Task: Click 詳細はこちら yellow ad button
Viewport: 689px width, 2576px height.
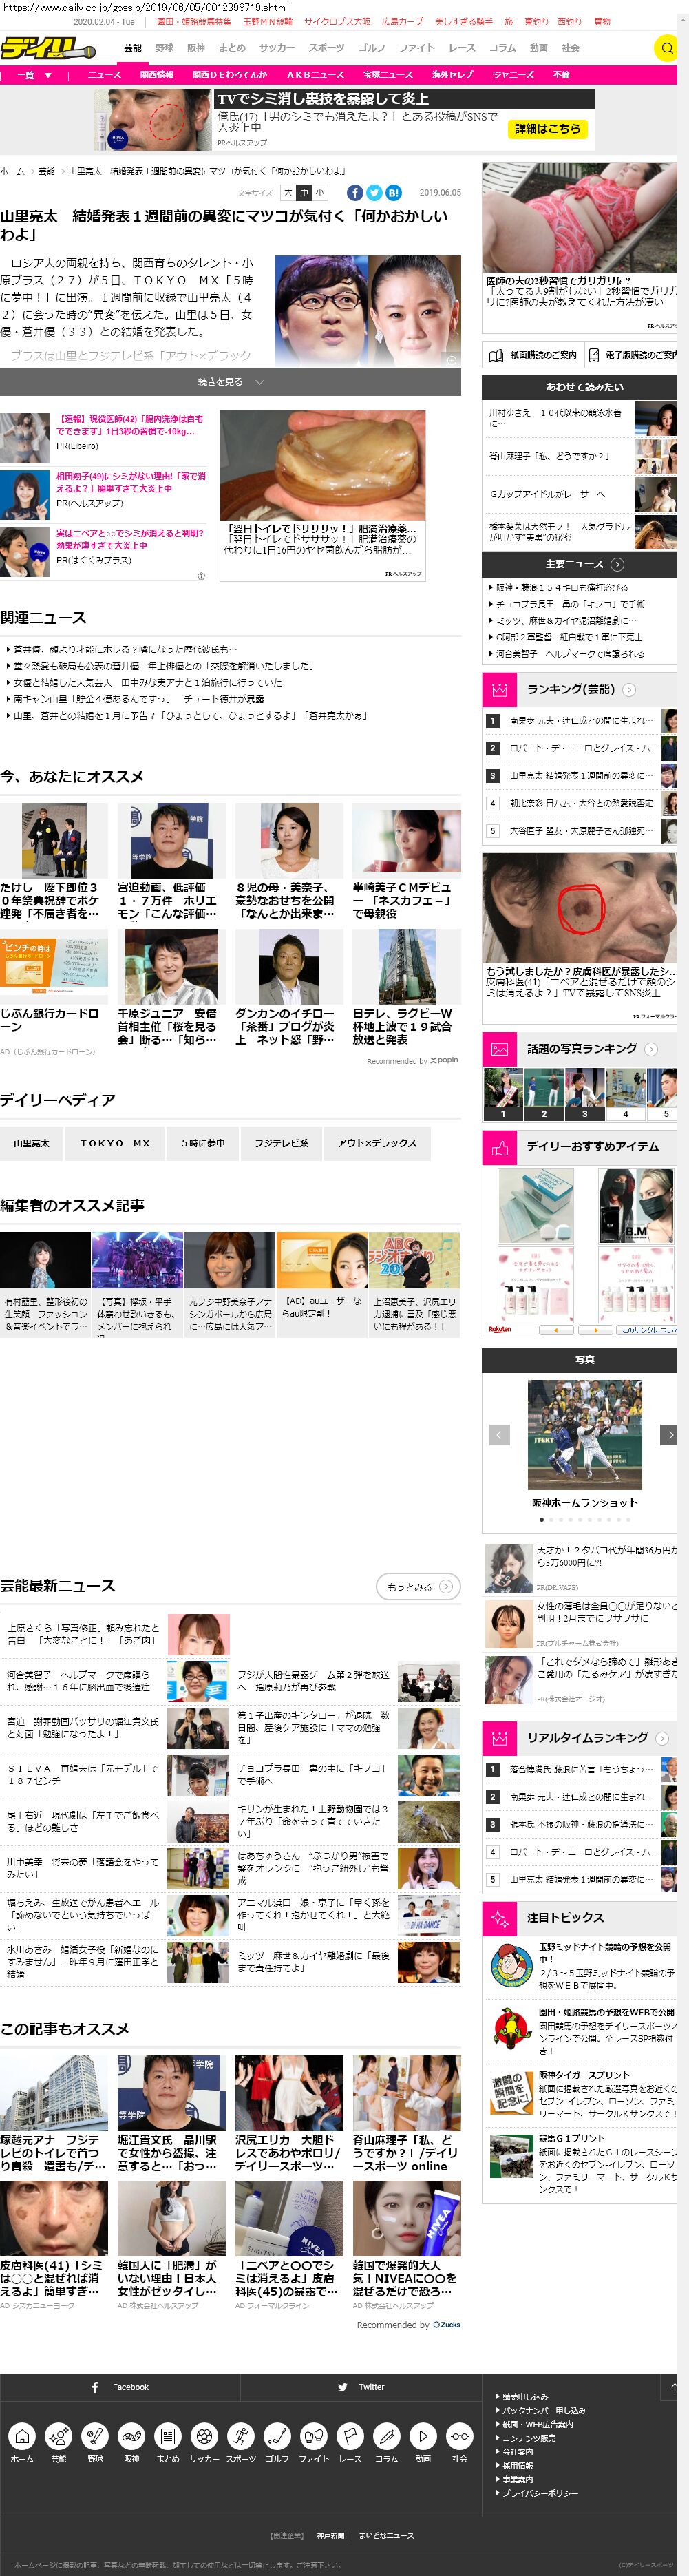Action: (547, 129)
